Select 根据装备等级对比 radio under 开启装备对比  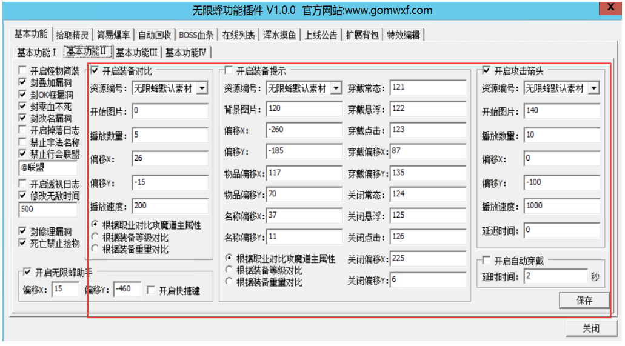(x=95, y=237)
